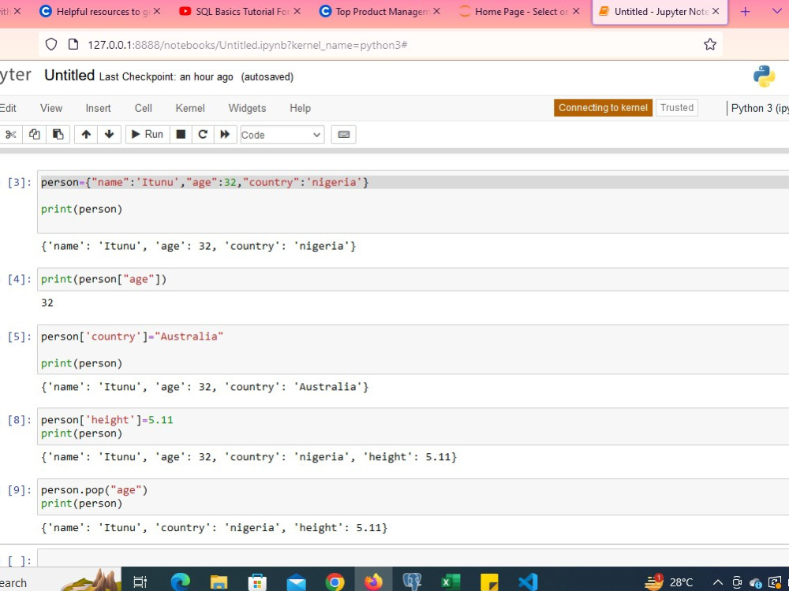This screenshot has height=591, width=789.
Task: Open the cell type dropdown showing Code
Action: click(282, 135)
